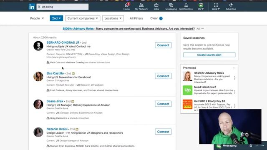Open promoted $500/hr Advisory Roles ad
This screenshot has width=267, height=150.
(x=209, y=73)
